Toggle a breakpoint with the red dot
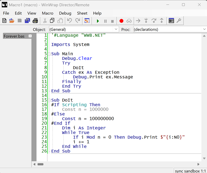207x173 pixels. point(121,21)
